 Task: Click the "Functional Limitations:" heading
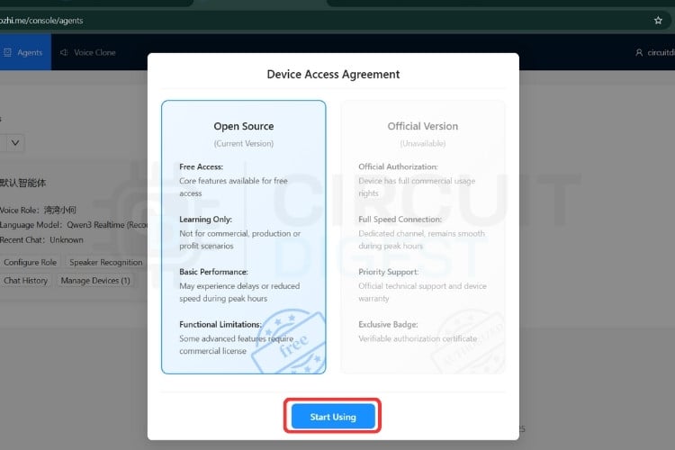click(x=220, y=324)
